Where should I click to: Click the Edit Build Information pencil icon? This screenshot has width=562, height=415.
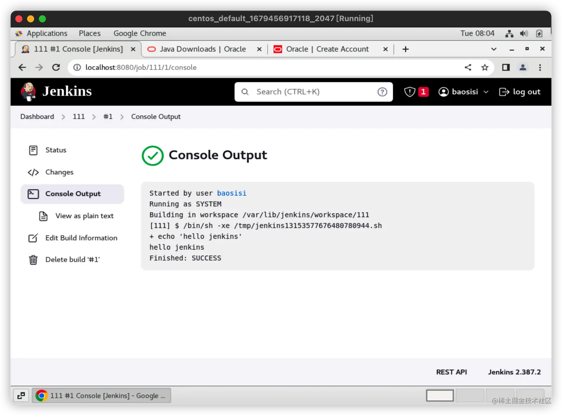(x=33, y=238)
